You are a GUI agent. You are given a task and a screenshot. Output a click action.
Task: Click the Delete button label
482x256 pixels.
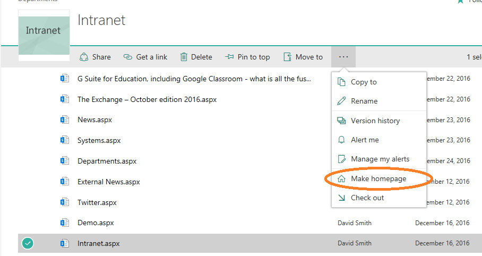(202, 57)
